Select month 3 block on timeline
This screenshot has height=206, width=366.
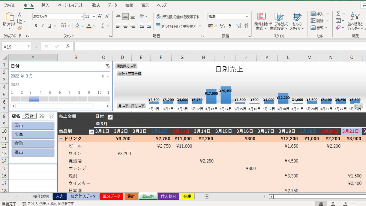pyautogui.click(x=34, y=99)
